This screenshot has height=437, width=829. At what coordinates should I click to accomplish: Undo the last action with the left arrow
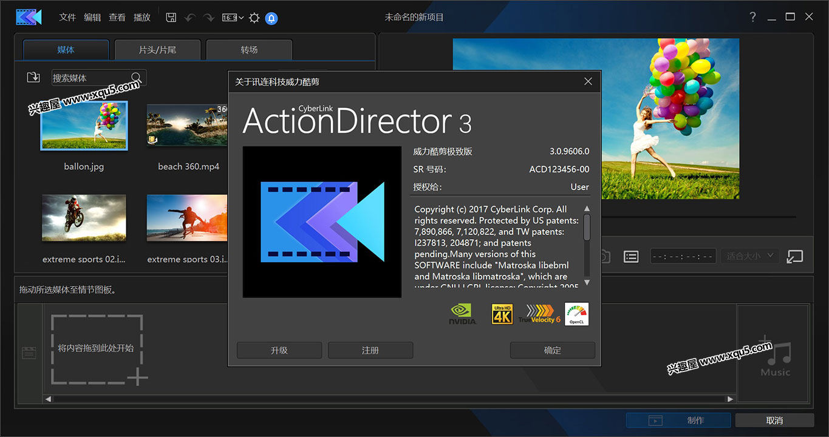tap(189, 18)
